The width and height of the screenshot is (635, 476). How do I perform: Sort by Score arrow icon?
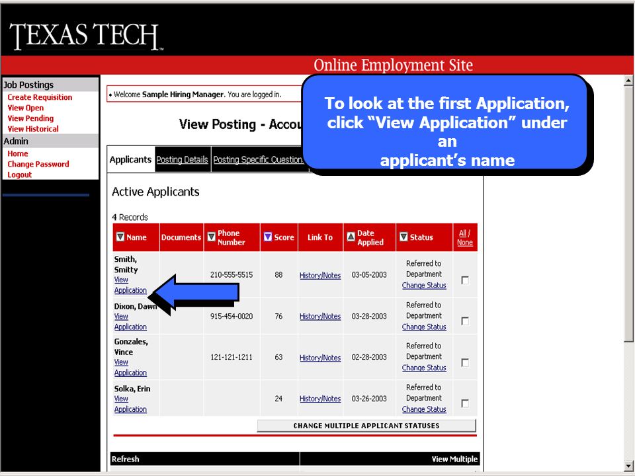click(268, 237)
